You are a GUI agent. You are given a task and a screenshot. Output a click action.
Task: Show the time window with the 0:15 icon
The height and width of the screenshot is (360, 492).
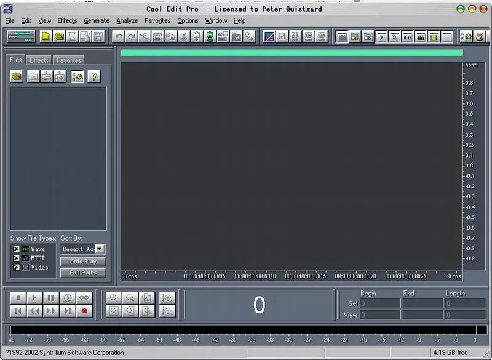pyautogui.click(x=408, y=37)
